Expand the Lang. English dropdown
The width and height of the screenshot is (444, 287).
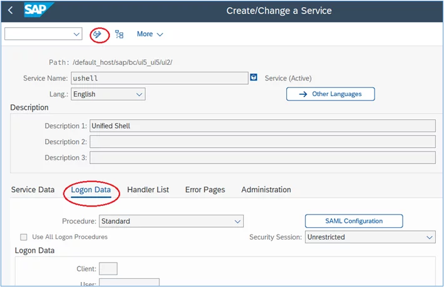pyautogui.click(x=108, y=94)
